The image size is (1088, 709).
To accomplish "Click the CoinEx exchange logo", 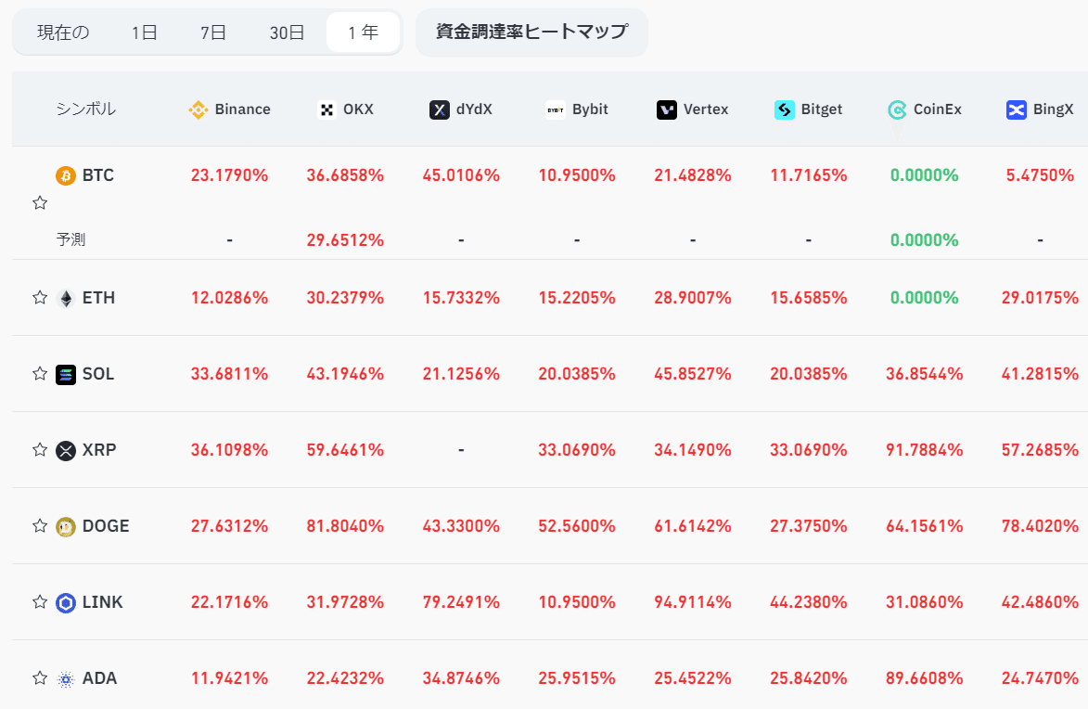I will point(896,109).
